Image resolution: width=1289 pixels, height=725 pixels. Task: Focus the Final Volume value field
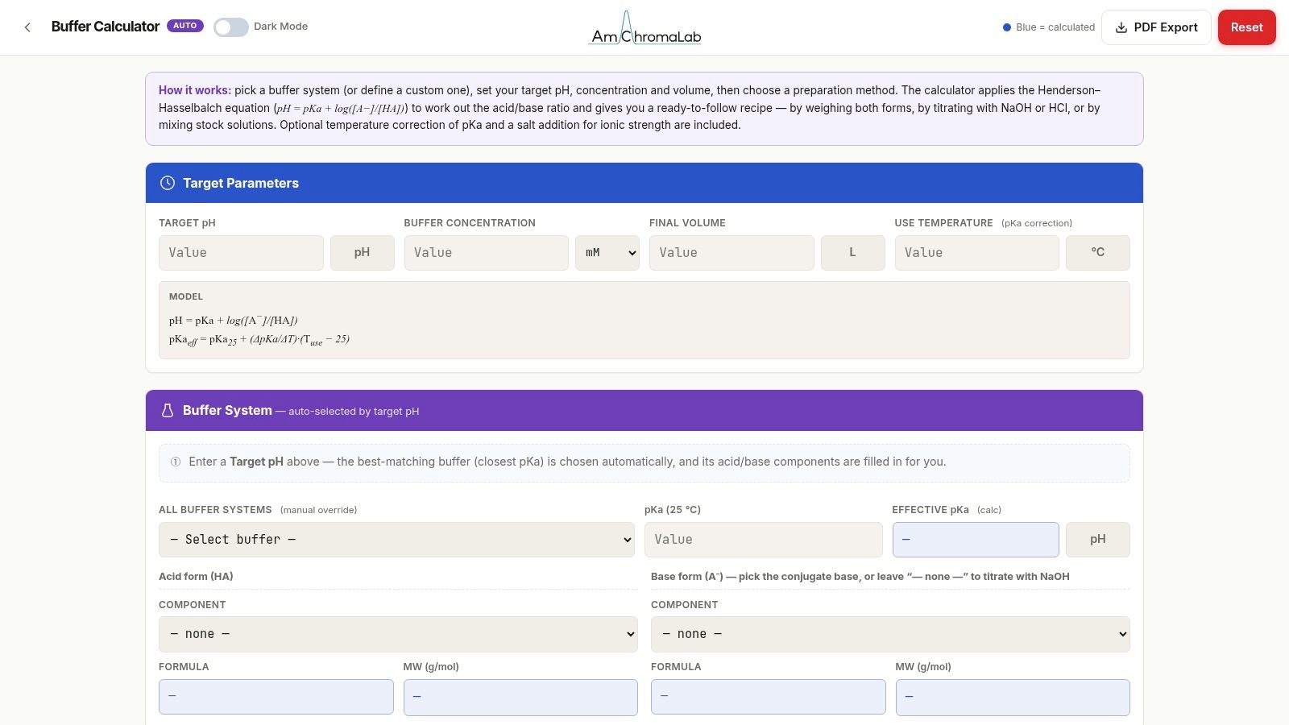tap(732, 253)
